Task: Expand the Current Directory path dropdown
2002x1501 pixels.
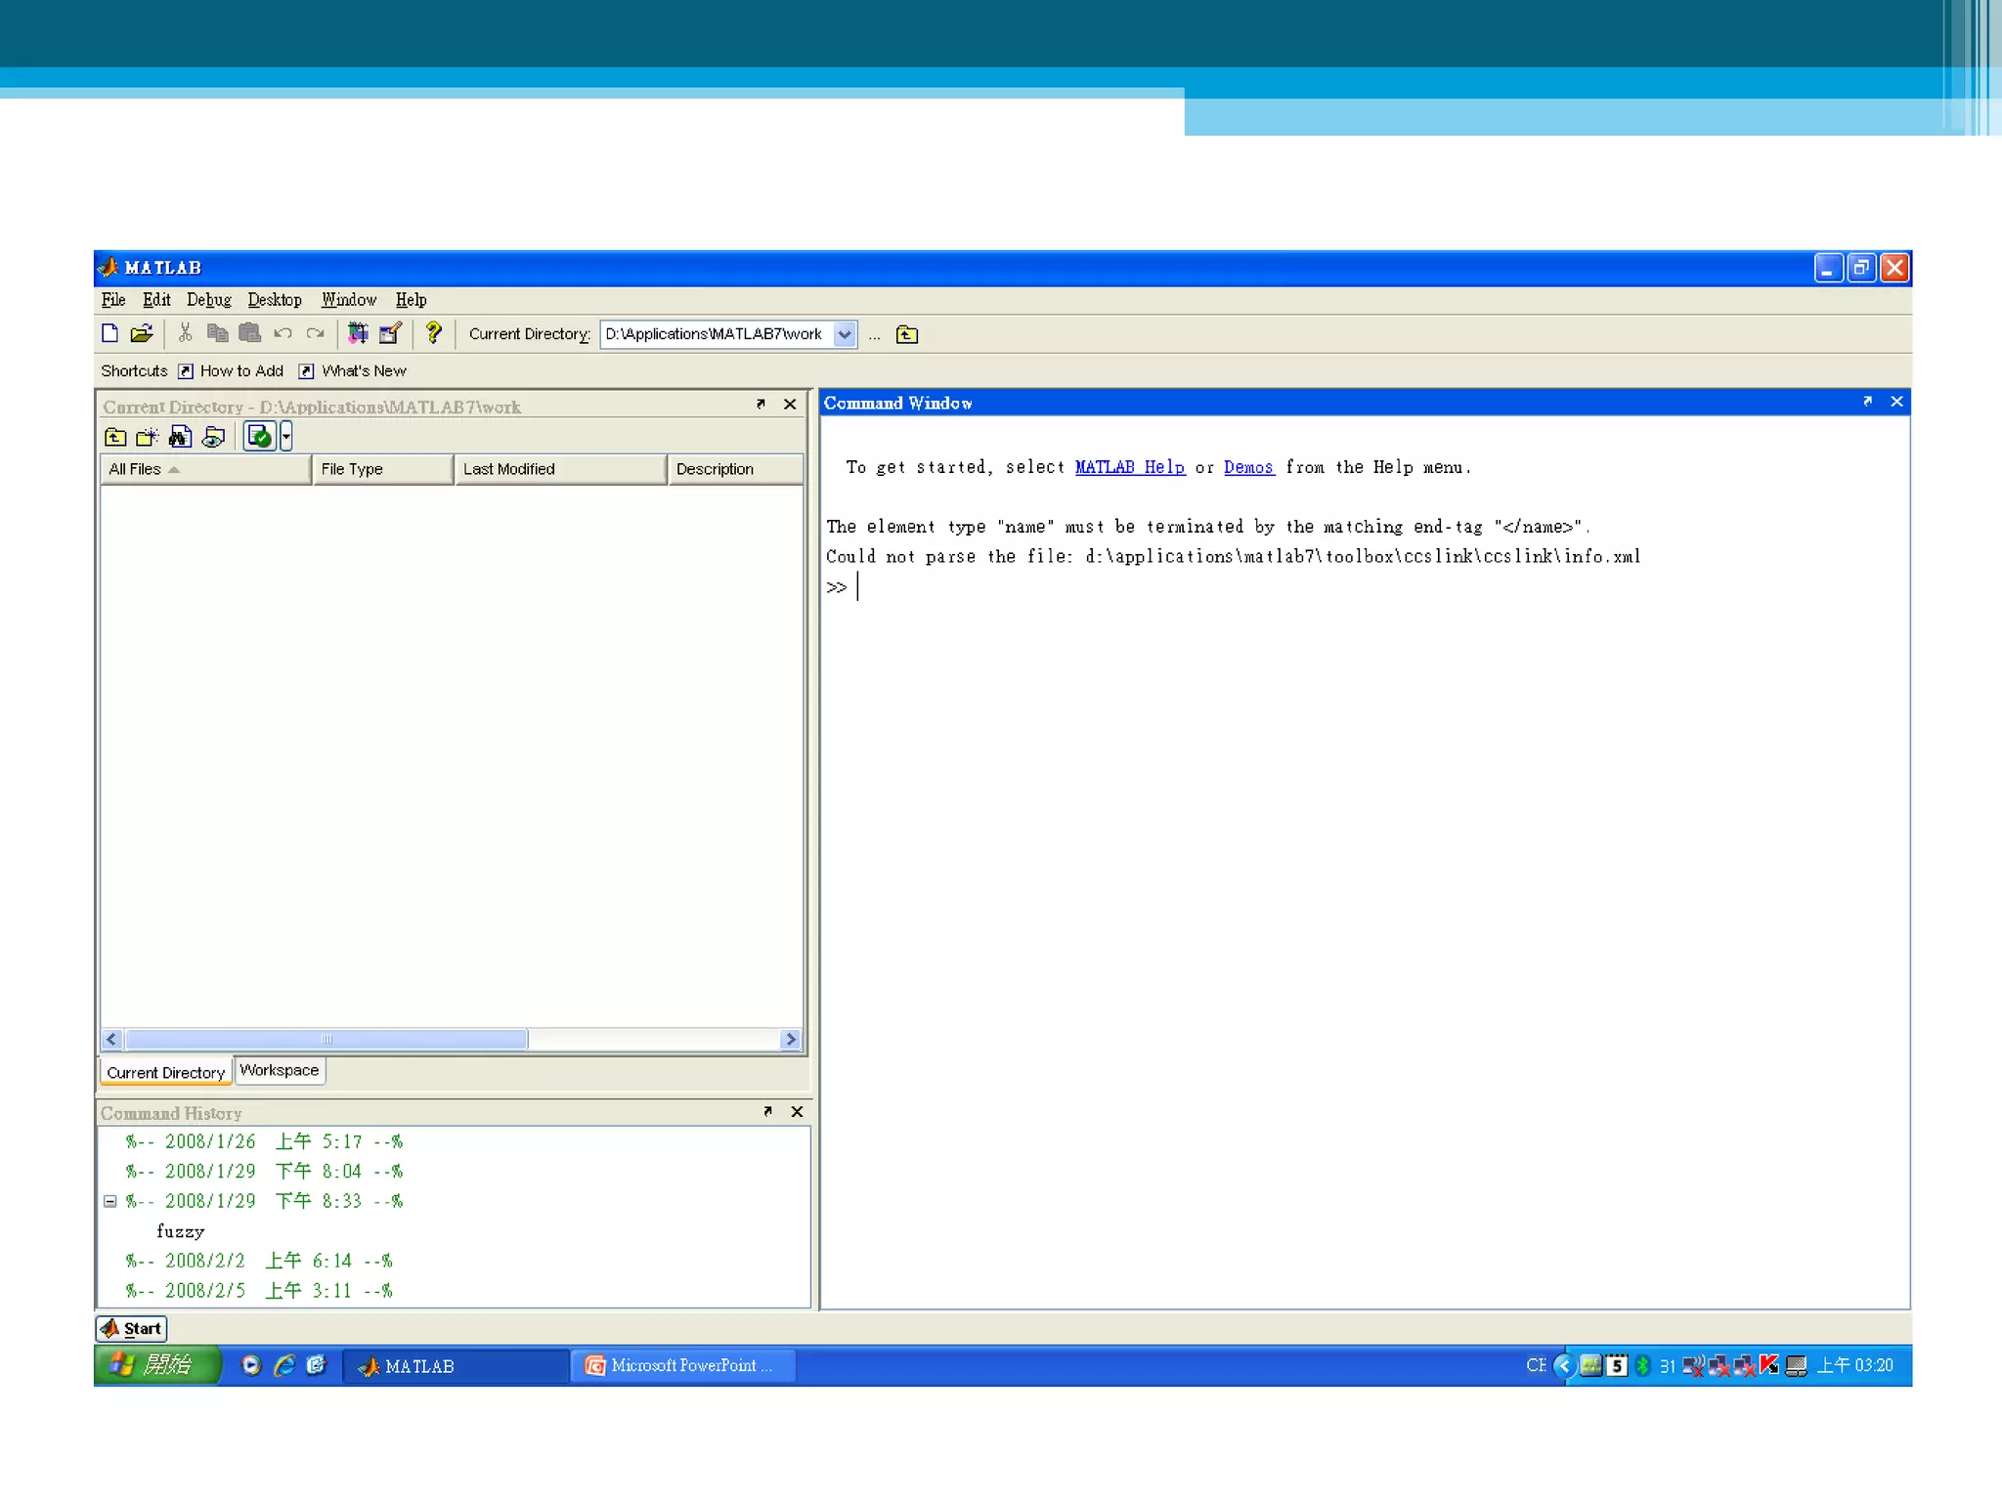Action: pyautogui.click(x=845, y=334)
